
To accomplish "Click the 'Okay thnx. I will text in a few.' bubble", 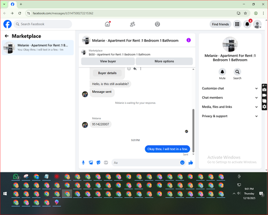I will 167,149.
